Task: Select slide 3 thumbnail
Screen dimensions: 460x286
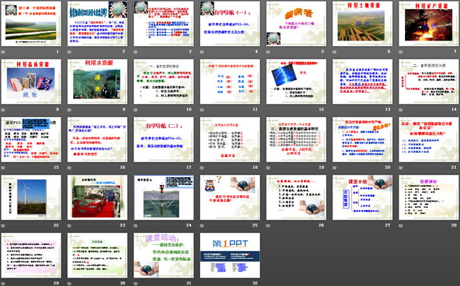Action: [x=164, y=24]
